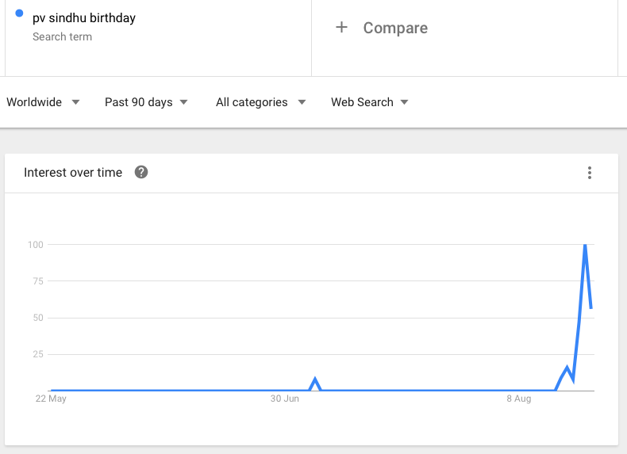The height and width of the screenshot is (454, 627).
Task: Open the Past 90 days time dropdown
Action: tap(146, 102)
